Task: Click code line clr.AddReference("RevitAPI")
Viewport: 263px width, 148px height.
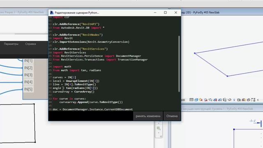Action: pyautogui.click(x=76, y=24)
